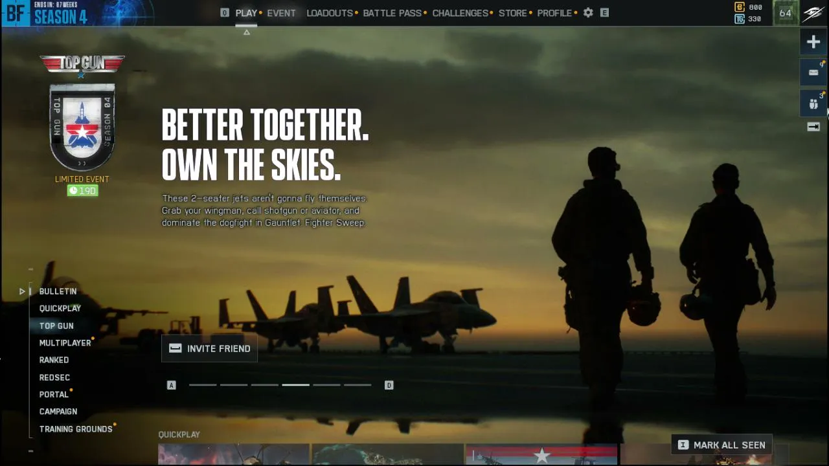Image resolution: width=829 pixels, height=466 pixels.
Task: Jump to the fifth banner slide indicator
Action: [327, 385]
